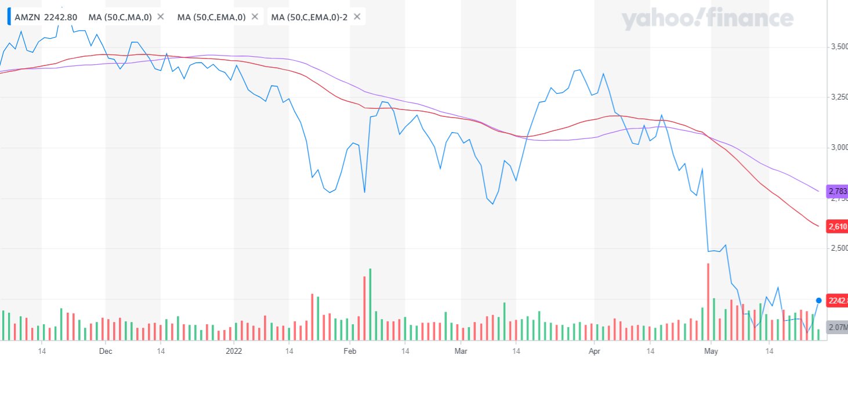Open the MA (50,C,MA,0) legend label
Viewport: 848px width, 410px height.
[119, 17]
